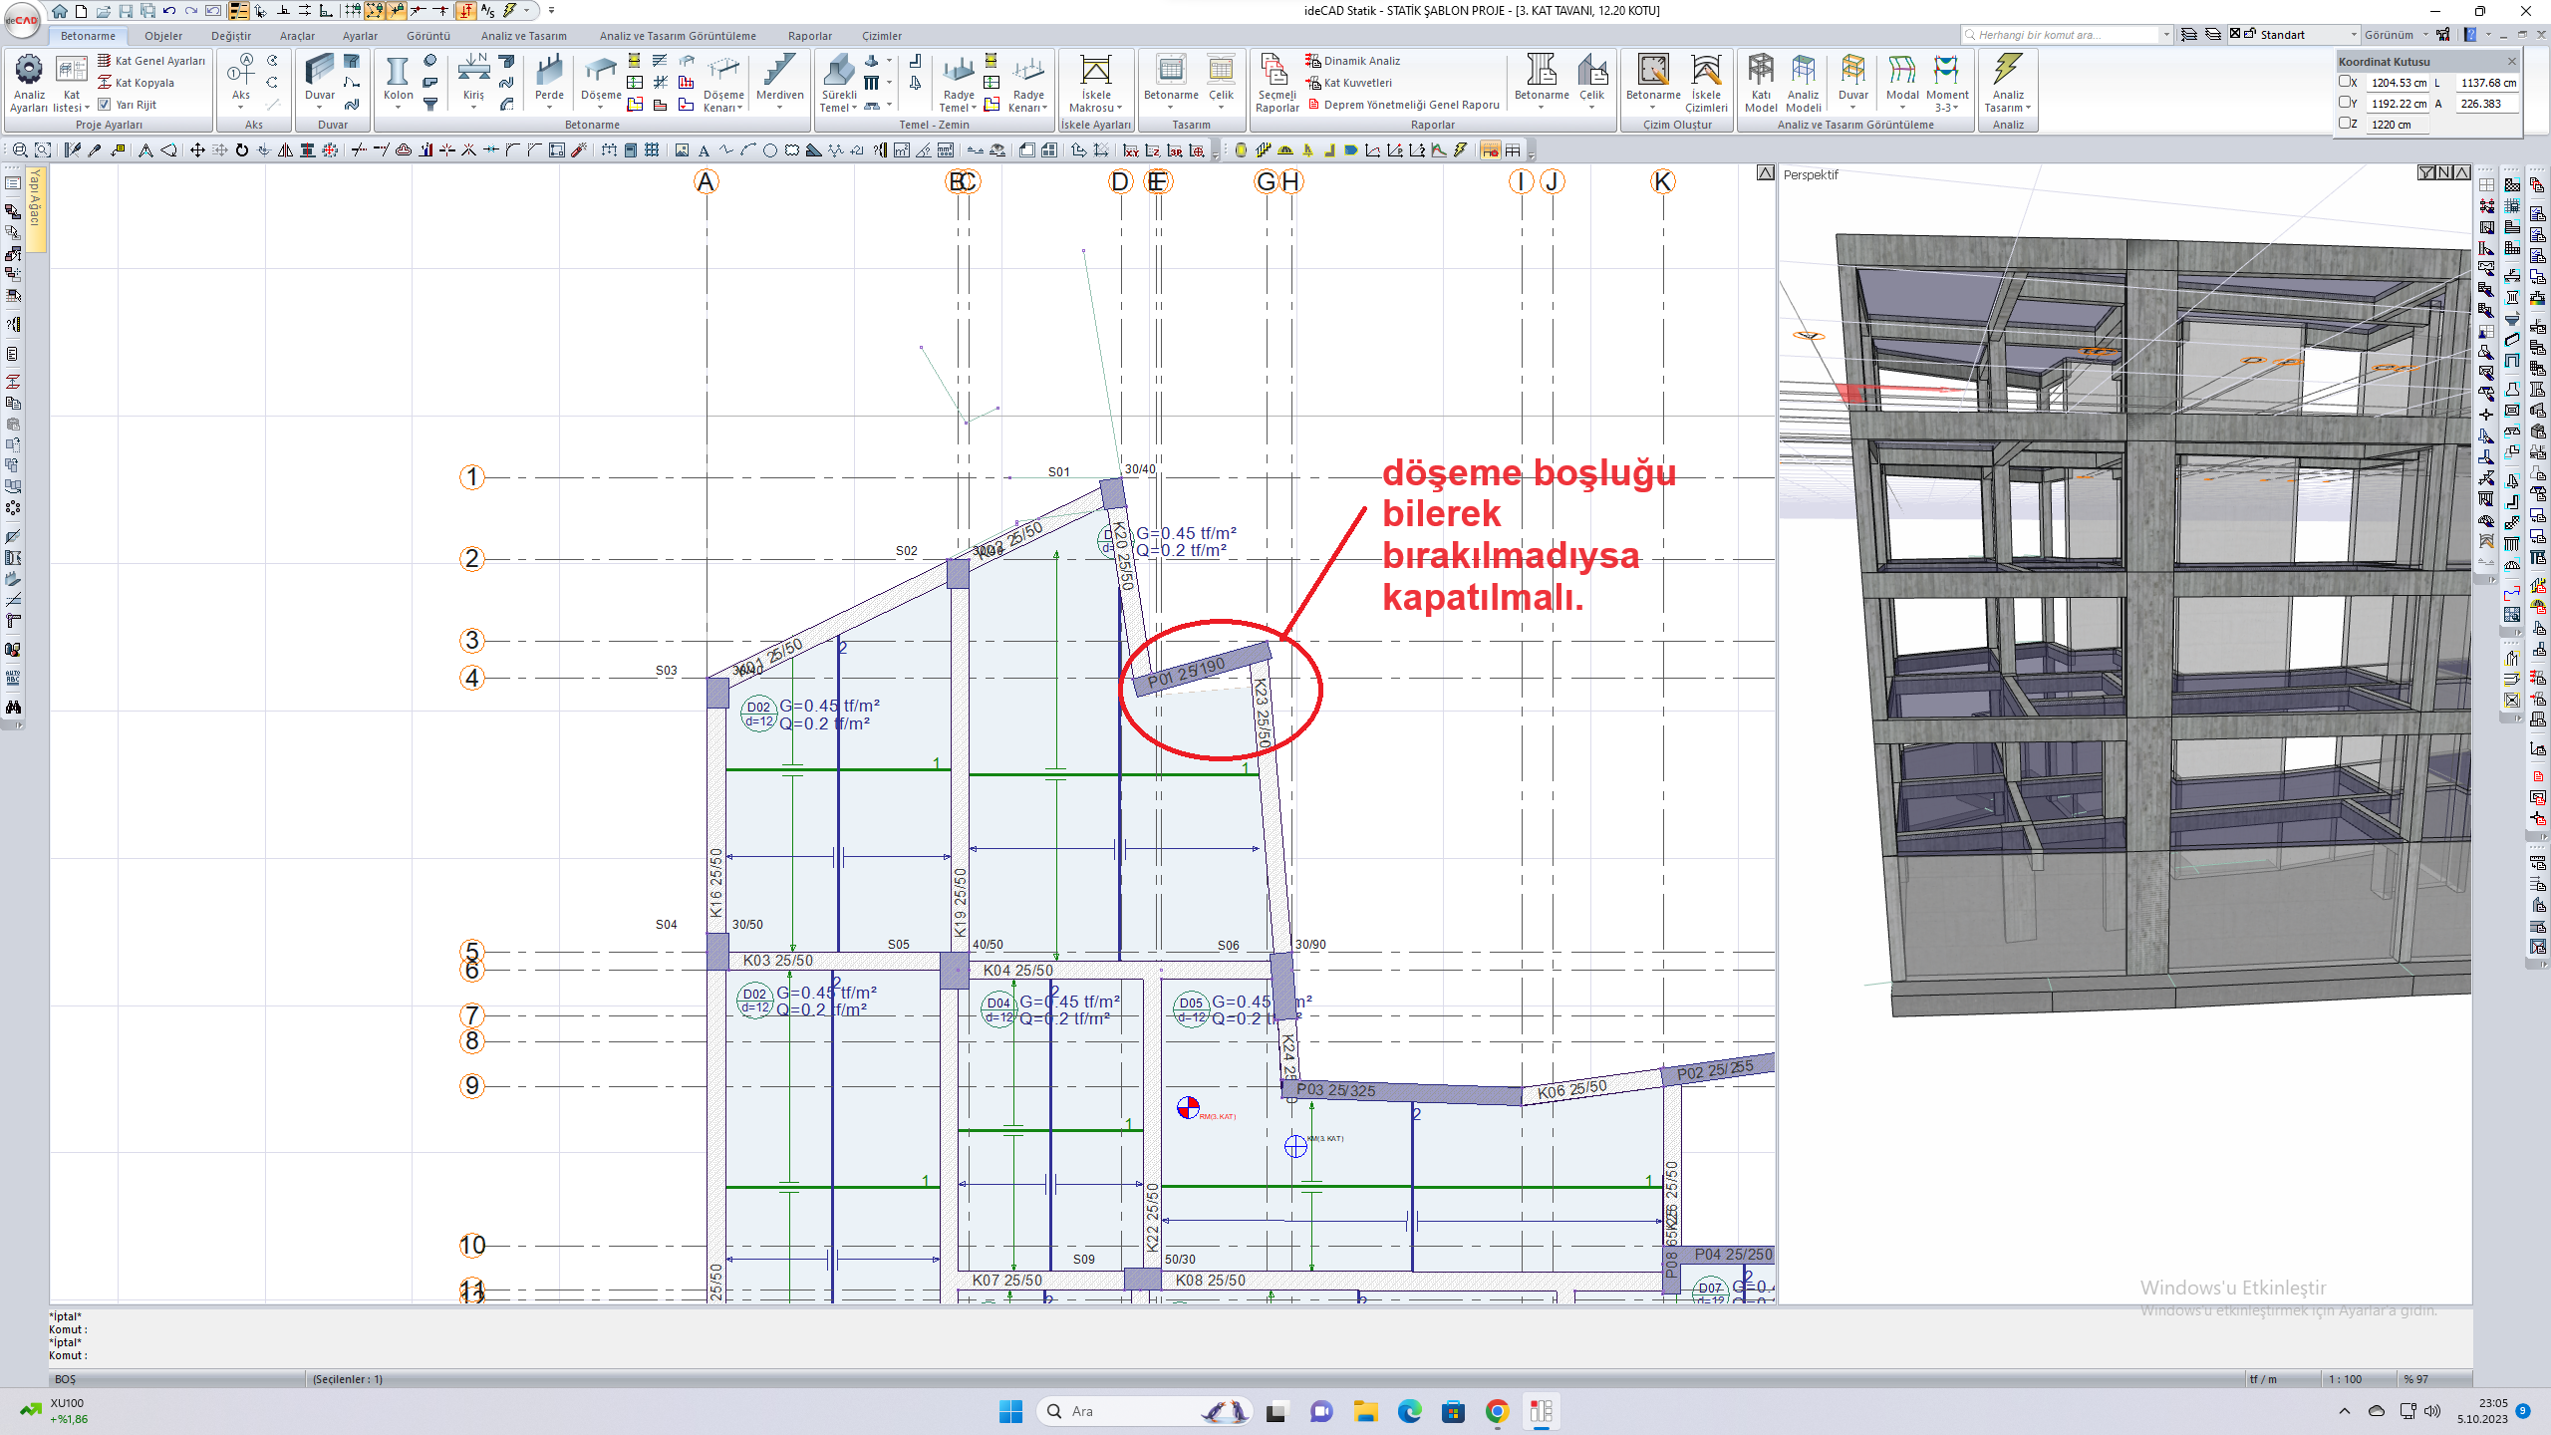This screenshot has width=2551, height=1435.
Task: Open File Explorer from taskbar
Action: tap(1365, 1411)
